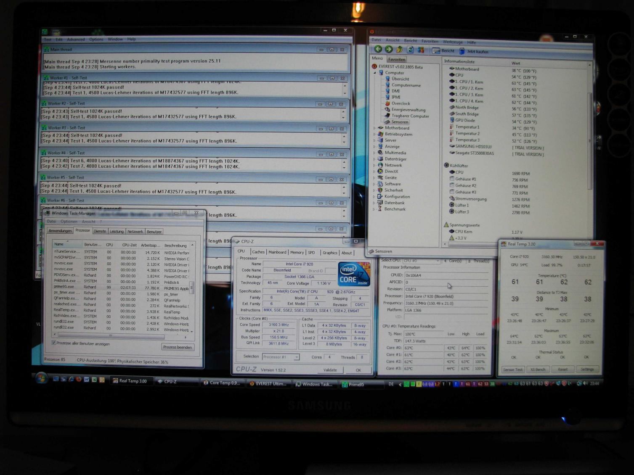Open Datei menu in EVEREST
Viewport: 634px width, 475px height.
tap(376, 40)
